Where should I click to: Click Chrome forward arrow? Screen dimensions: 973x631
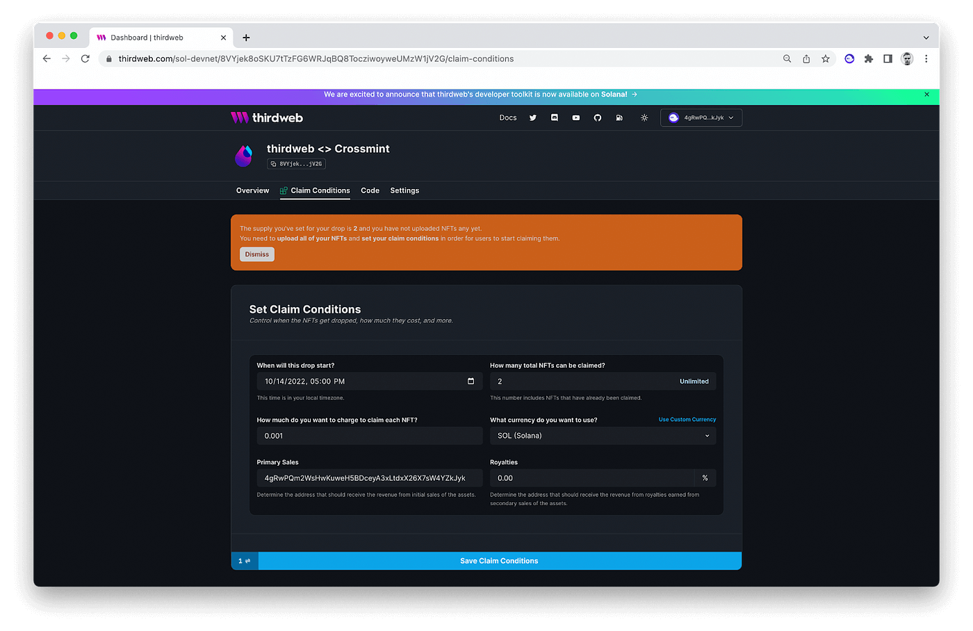click(66, 59)
